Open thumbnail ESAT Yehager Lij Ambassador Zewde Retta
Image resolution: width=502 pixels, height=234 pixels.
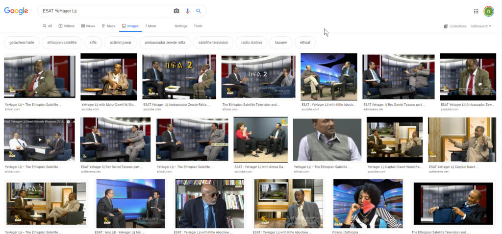click(x=179, y=77)
